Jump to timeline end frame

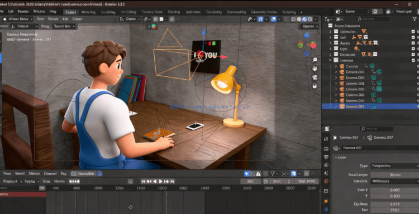173,182
